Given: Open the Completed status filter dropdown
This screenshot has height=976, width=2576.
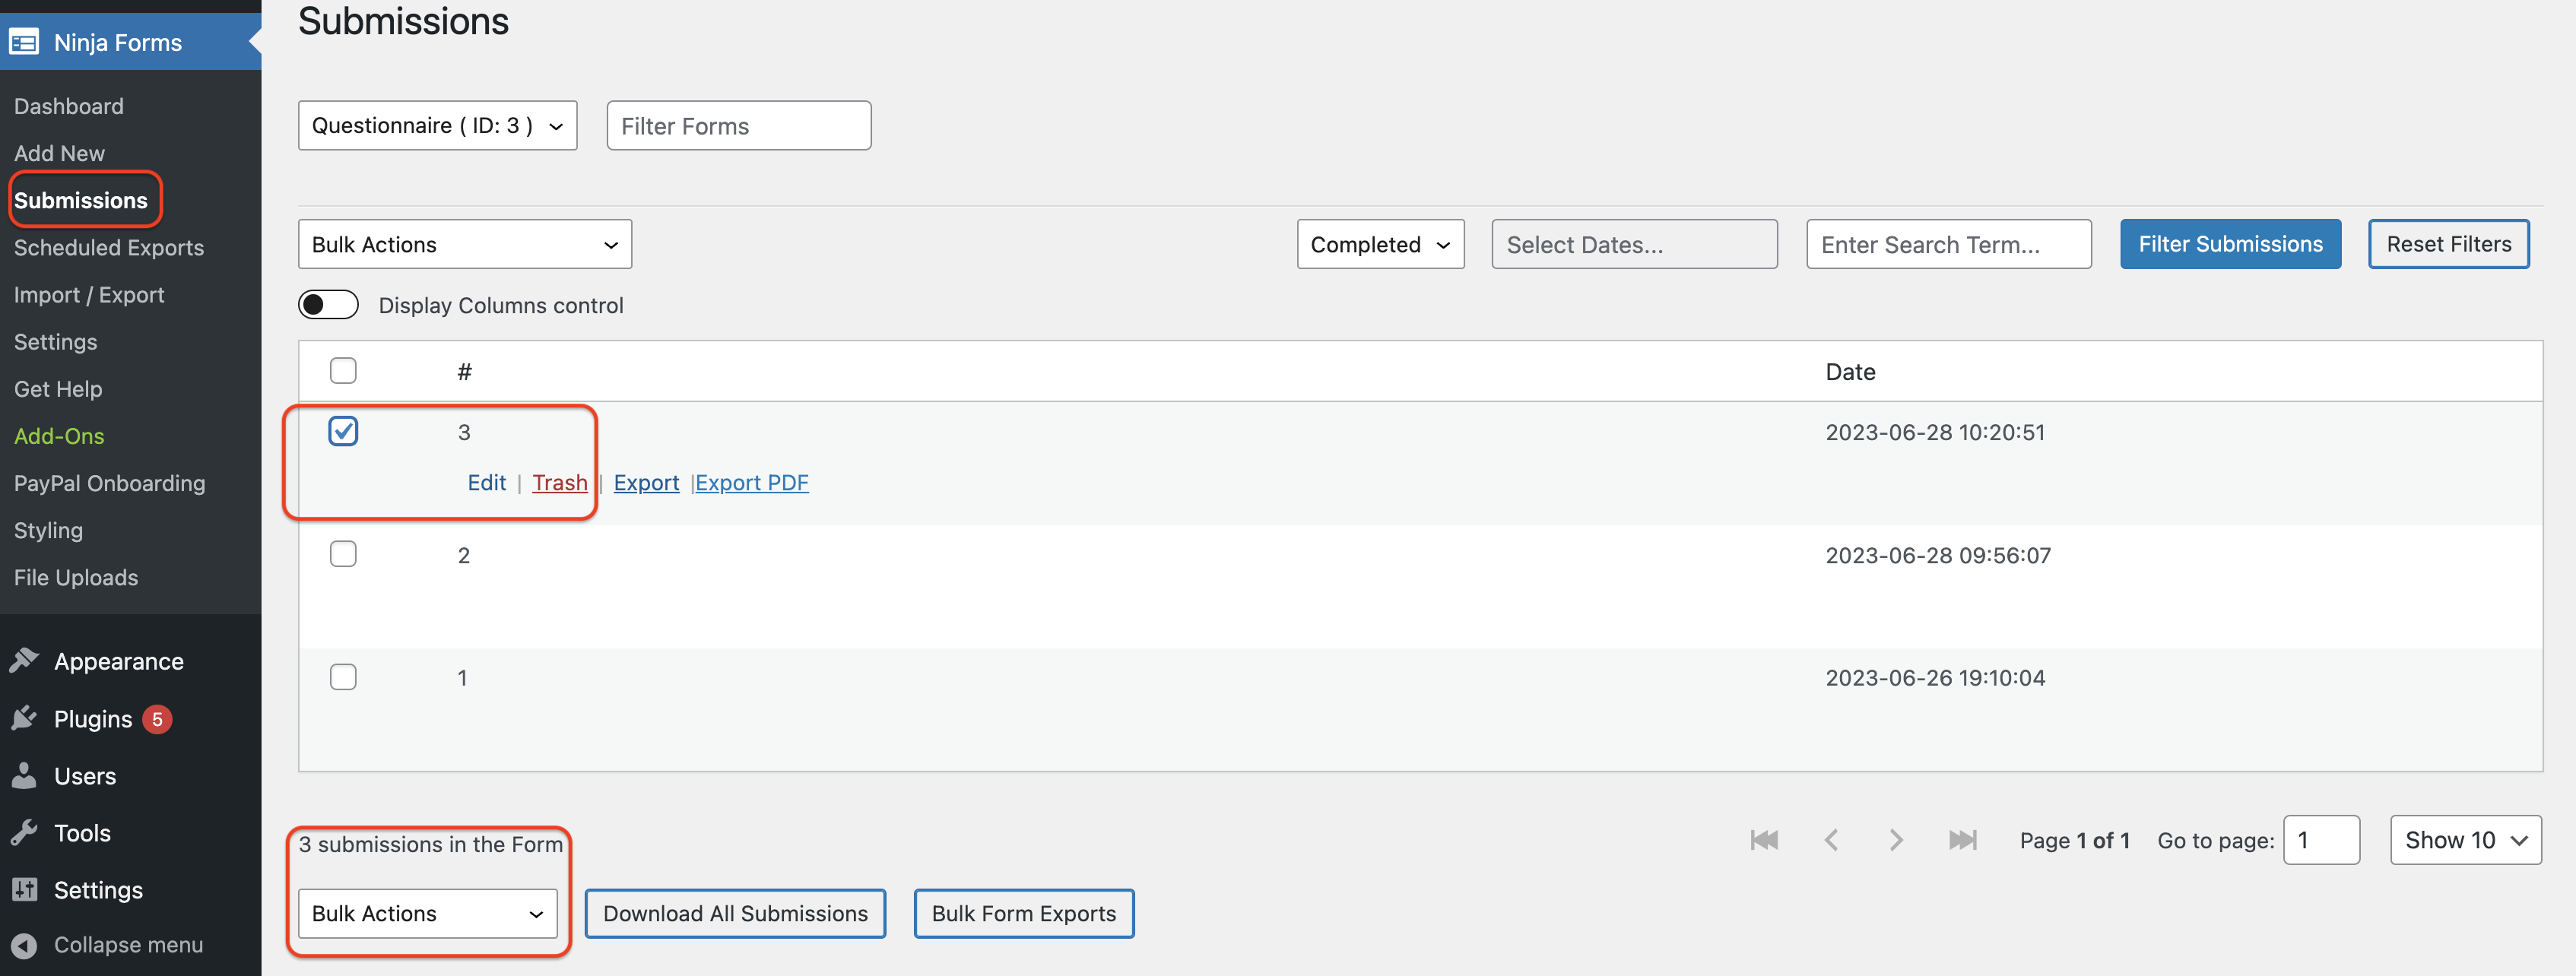Looking at the screenshot, I should pyautogui.click(x=1380, y=243).
